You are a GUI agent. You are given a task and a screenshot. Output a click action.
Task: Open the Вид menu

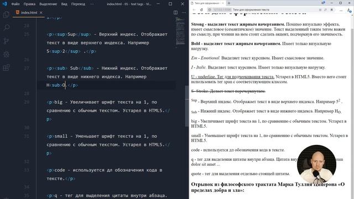coord(64,4)
